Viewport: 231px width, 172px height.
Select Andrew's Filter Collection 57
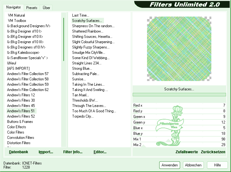[28, 74]
